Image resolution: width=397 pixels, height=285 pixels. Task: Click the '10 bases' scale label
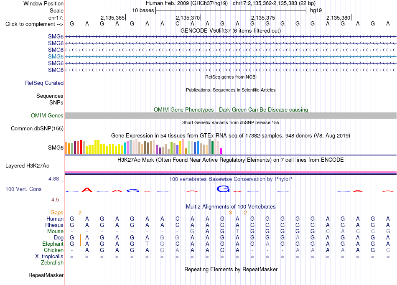tap(143, 10)
